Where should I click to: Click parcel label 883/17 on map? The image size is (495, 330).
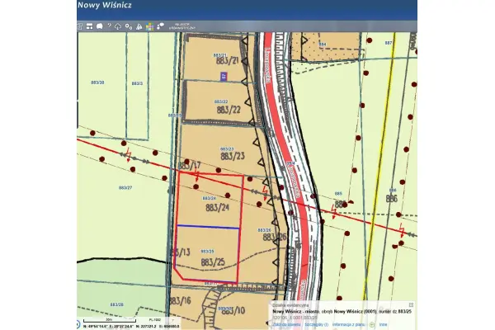[190, 166]
